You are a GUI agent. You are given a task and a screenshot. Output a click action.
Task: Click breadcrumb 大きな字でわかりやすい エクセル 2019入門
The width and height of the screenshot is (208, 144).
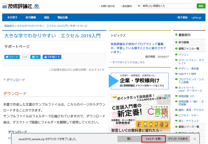[42, 26]
